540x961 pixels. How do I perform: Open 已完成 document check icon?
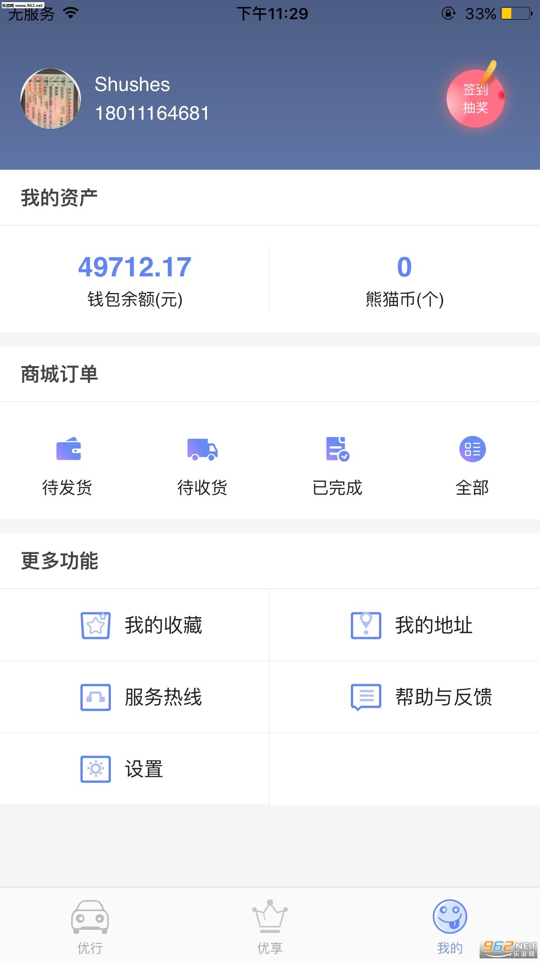337,449
